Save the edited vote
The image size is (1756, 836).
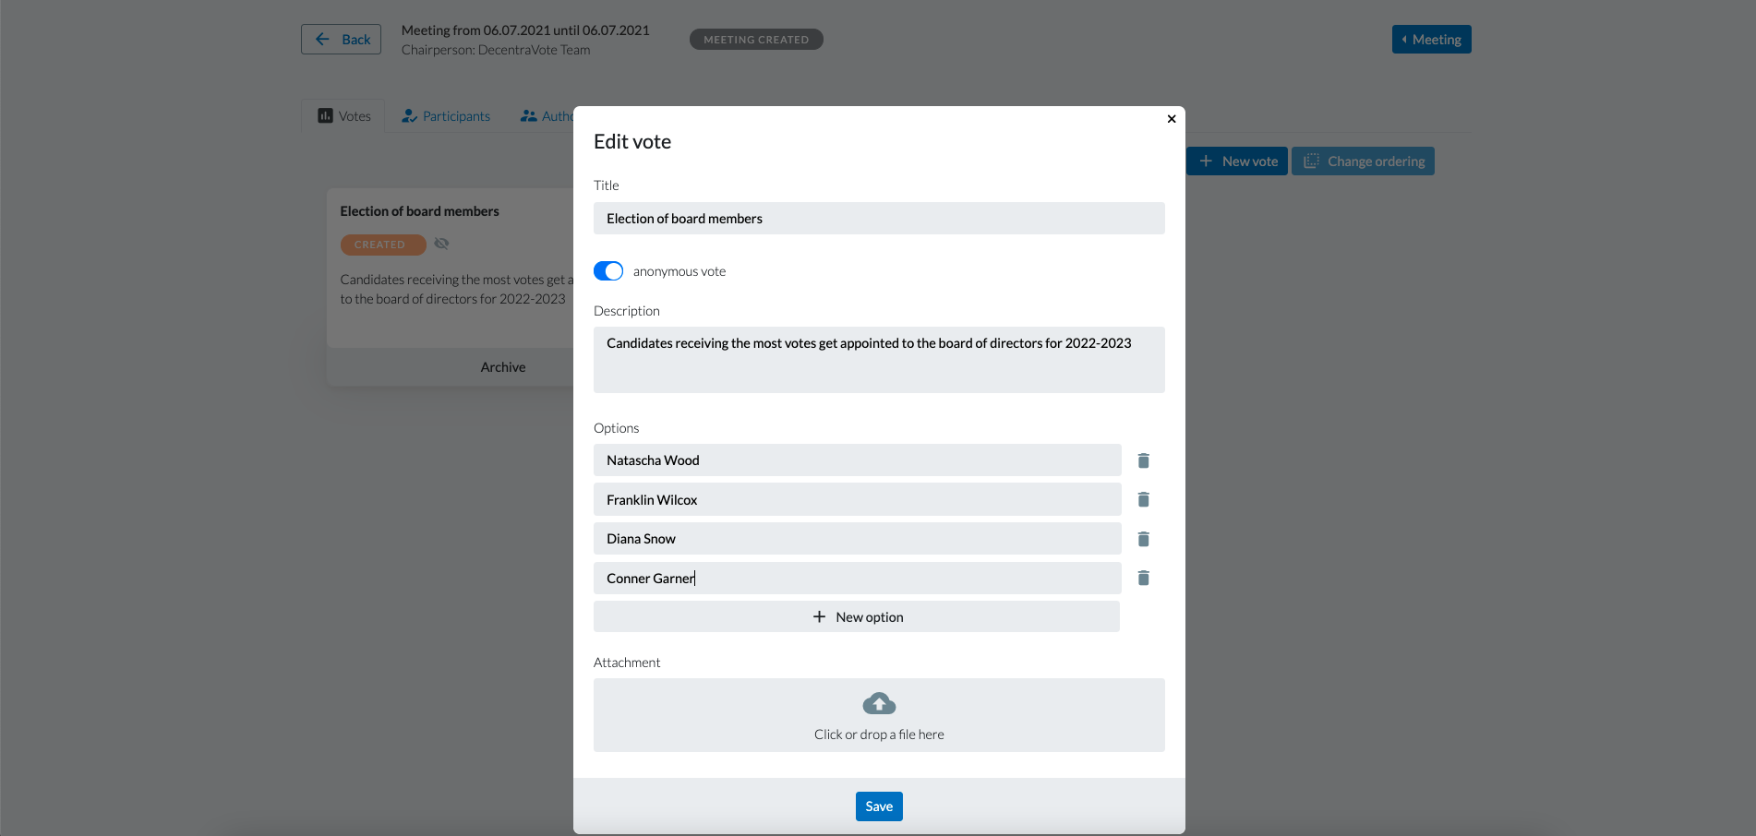tap(879, 806)
